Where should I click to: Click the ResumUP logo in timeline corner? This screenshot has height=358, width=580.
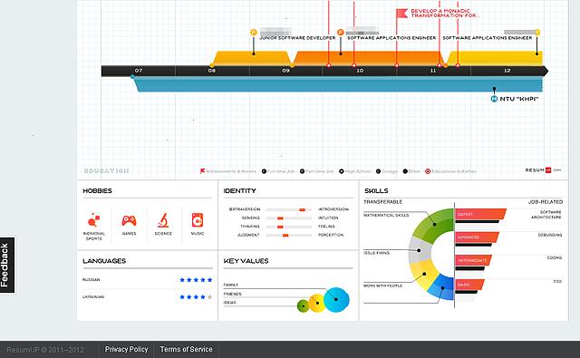click(x=543, y=170)
